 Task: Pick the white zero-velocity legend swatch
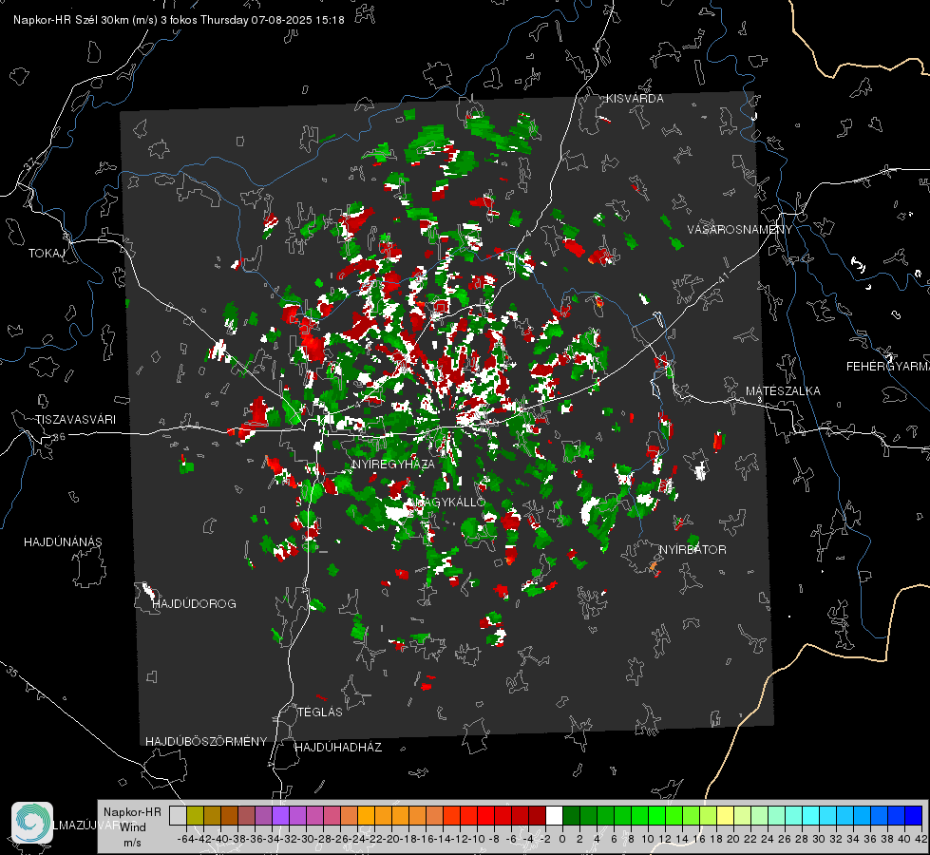[554, 815]
